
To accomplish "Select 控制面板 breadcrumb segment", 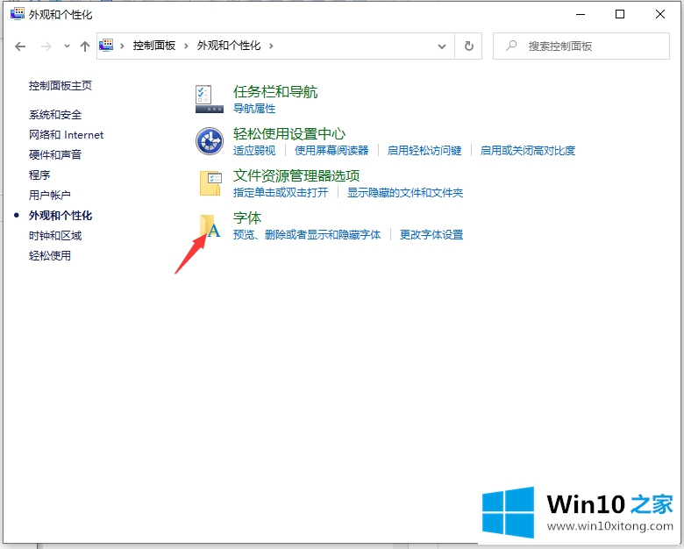I will (154, 46).
